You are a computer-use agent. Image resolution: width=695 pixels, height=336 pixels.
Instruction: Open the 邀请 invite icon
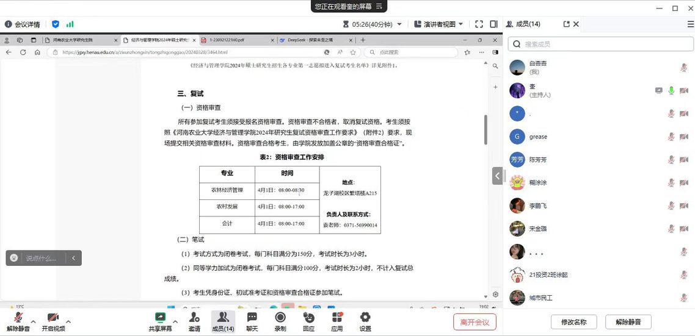click(194, 321)
